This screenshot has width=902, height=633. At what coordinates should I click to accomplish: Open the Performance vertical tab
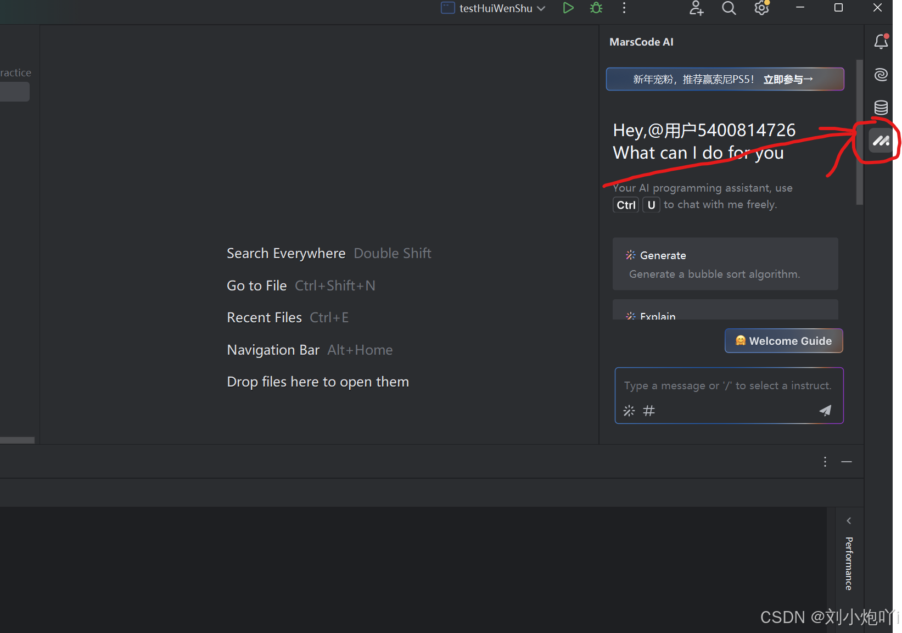pos(849,563)
